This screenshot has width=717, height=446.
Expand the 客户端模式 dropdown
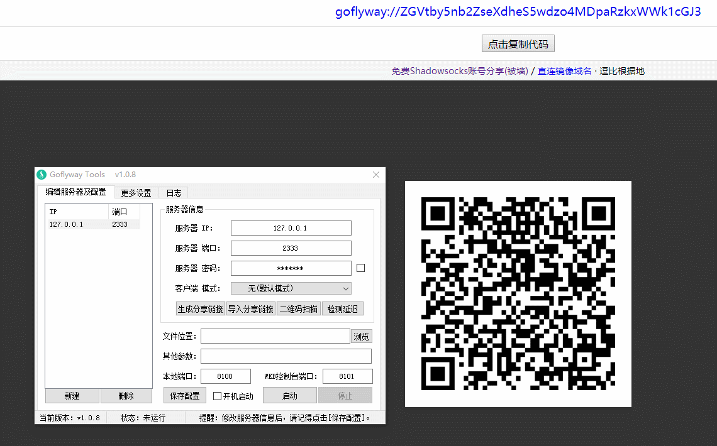pos(291,288)
